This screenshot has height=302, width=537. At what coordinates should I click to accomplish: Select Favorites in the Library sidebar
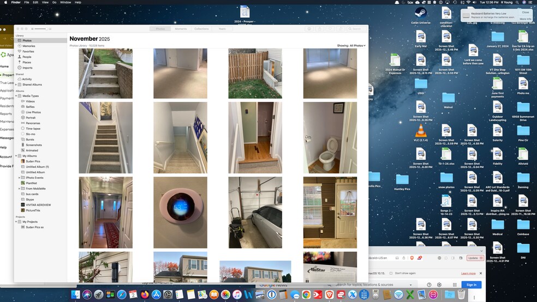coord(28,51)
